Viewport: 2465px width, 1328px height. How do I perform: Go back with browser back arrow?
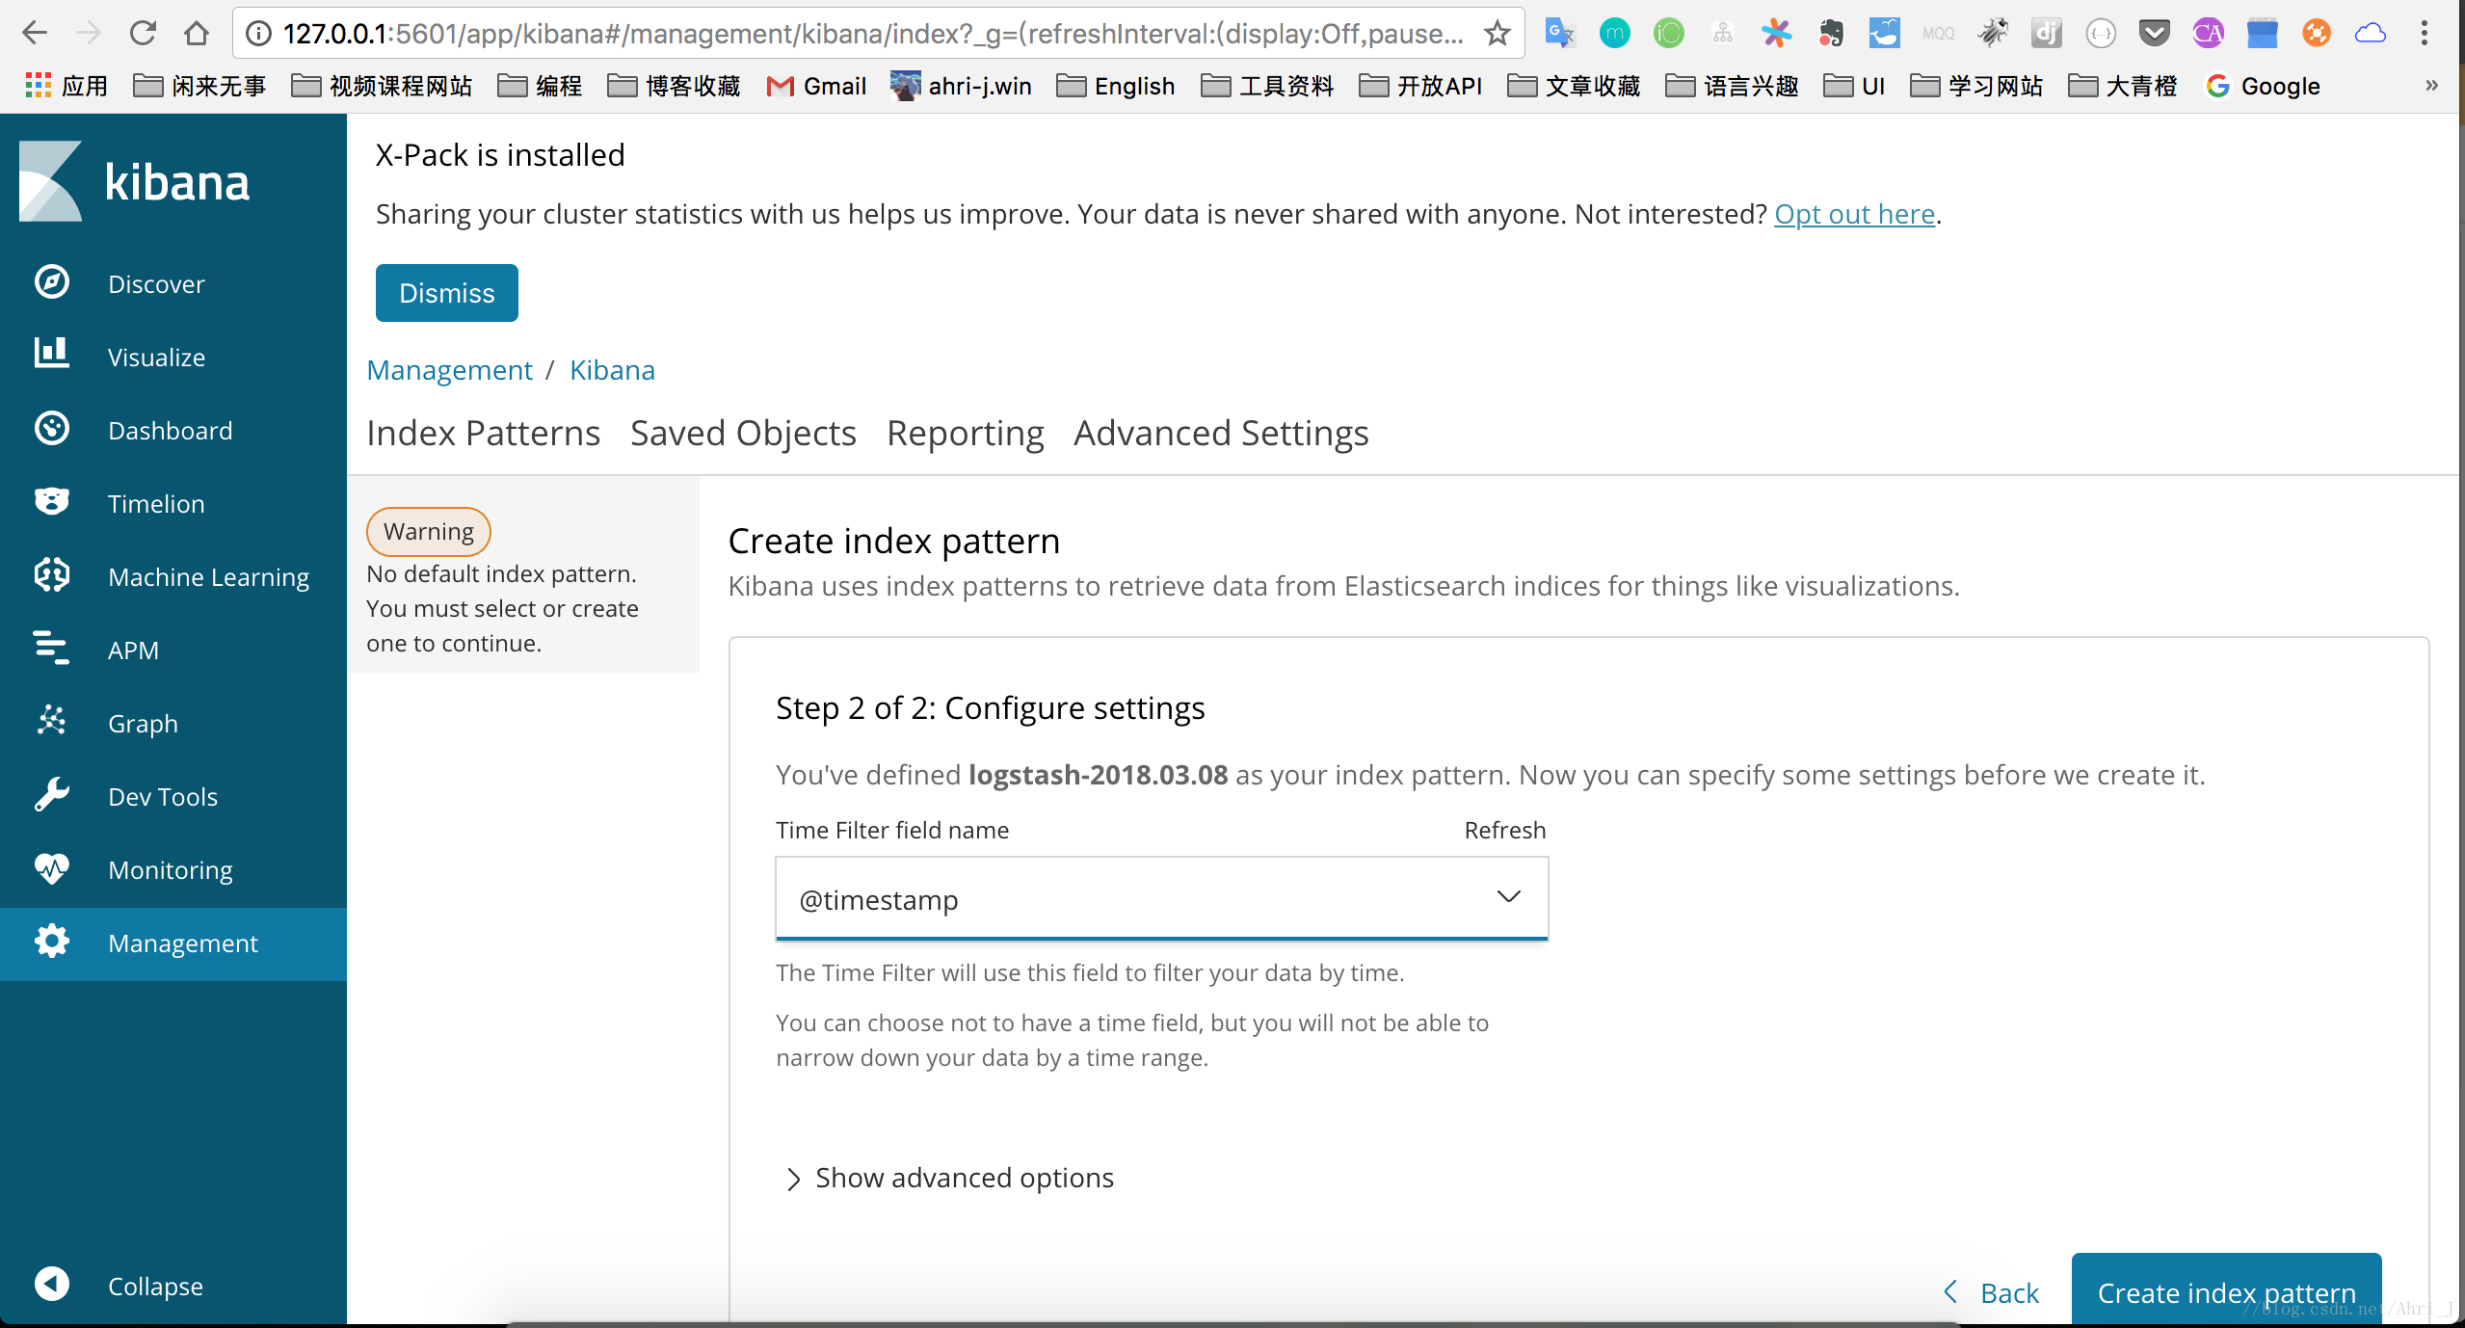[35, 34]
